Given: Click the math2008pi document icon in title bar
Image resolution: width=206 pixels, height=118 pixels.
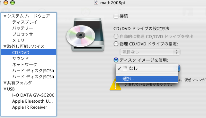Looking at the screenshot, I should point(96,3).
